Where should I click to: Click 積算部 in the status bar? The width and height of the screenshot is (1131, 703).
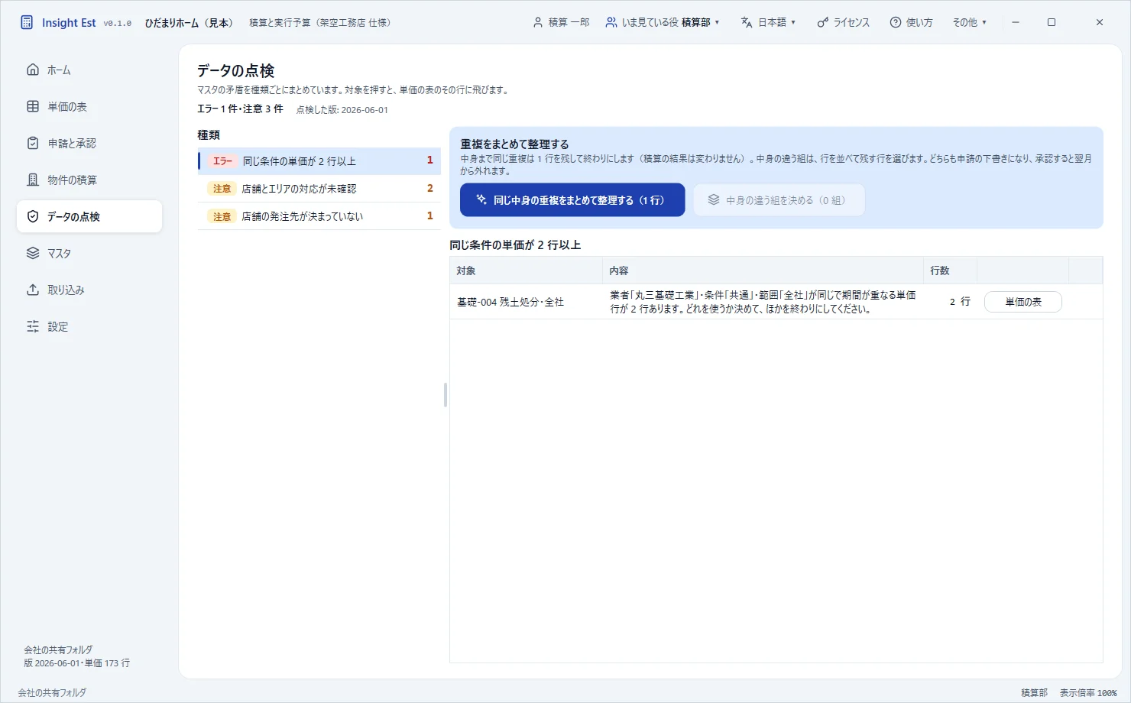pyautogui.click(x=1034, y=693)
